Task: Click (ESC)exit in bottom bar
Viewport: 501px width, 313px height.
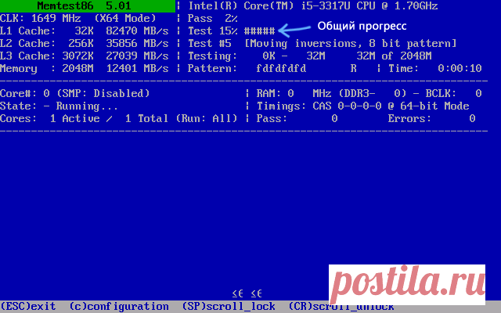Action: click(x=28, y=307)
